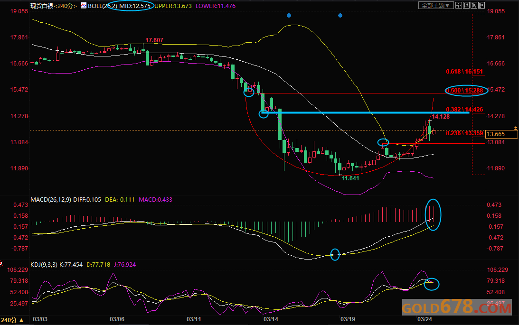
Task: Click the <240分> period label
Action: click(x=66, y=6)
